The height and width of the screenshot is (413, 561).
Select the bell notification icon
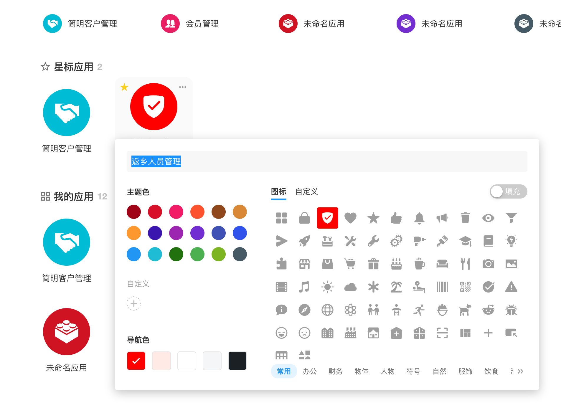[x=419, y=218]
